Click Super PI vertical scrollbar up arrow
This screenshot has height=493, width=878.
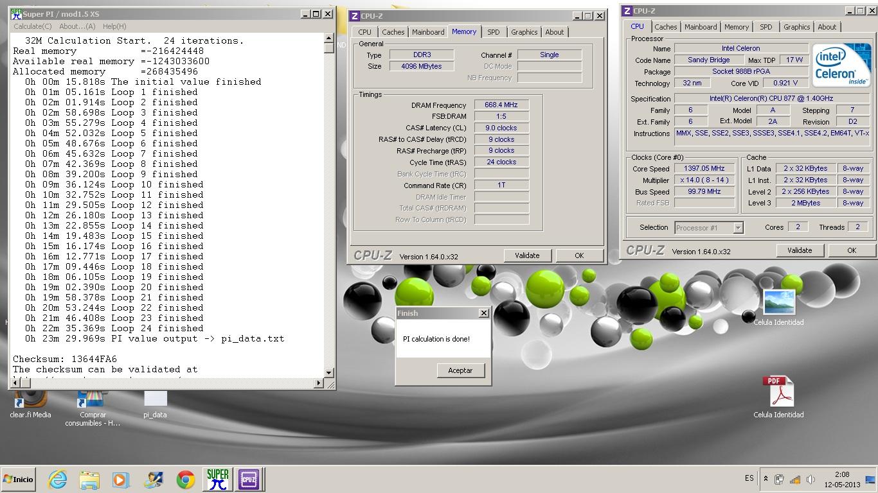329,38
